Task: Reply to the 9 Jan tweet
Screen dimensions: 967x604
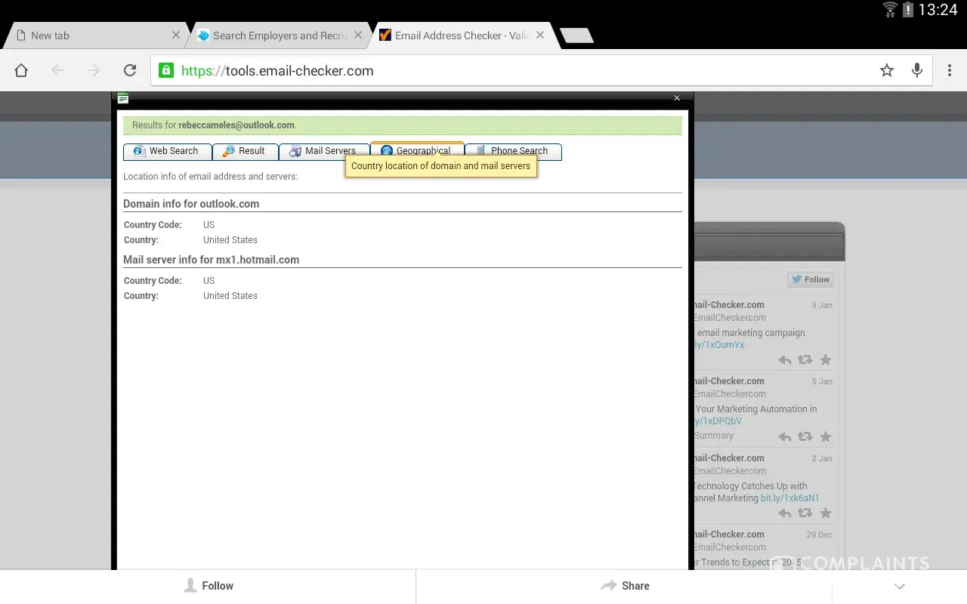Action: click(x=785, y=360)
